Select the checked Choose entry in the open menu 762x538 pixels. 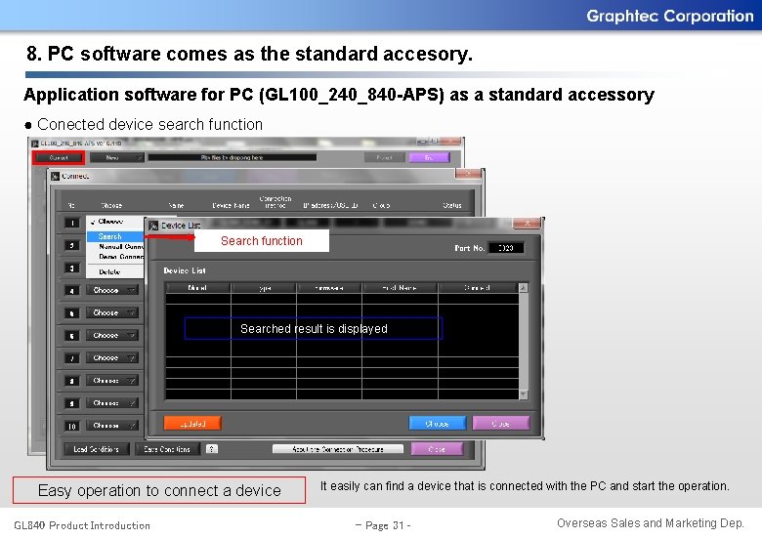[x=115, y=222]
